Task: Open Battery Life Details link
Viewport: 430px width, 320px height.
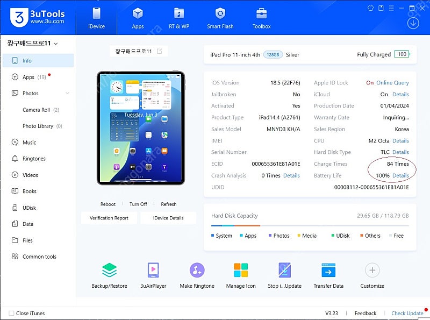Action: click(x=400, y=175)
